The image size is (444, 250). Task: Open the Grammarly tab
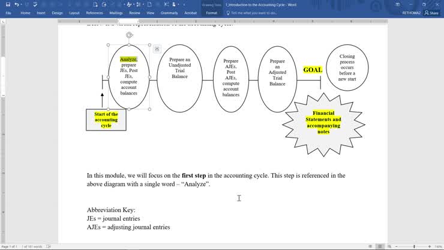point(169,13)
